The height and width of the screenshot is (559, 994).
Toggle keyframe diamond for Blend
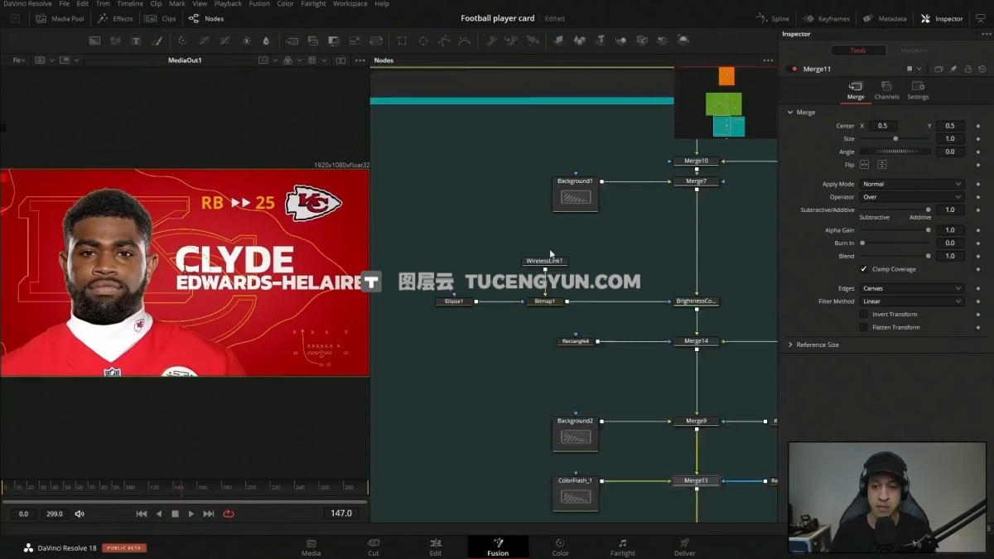pyautogui.click(x=978, y=256)
